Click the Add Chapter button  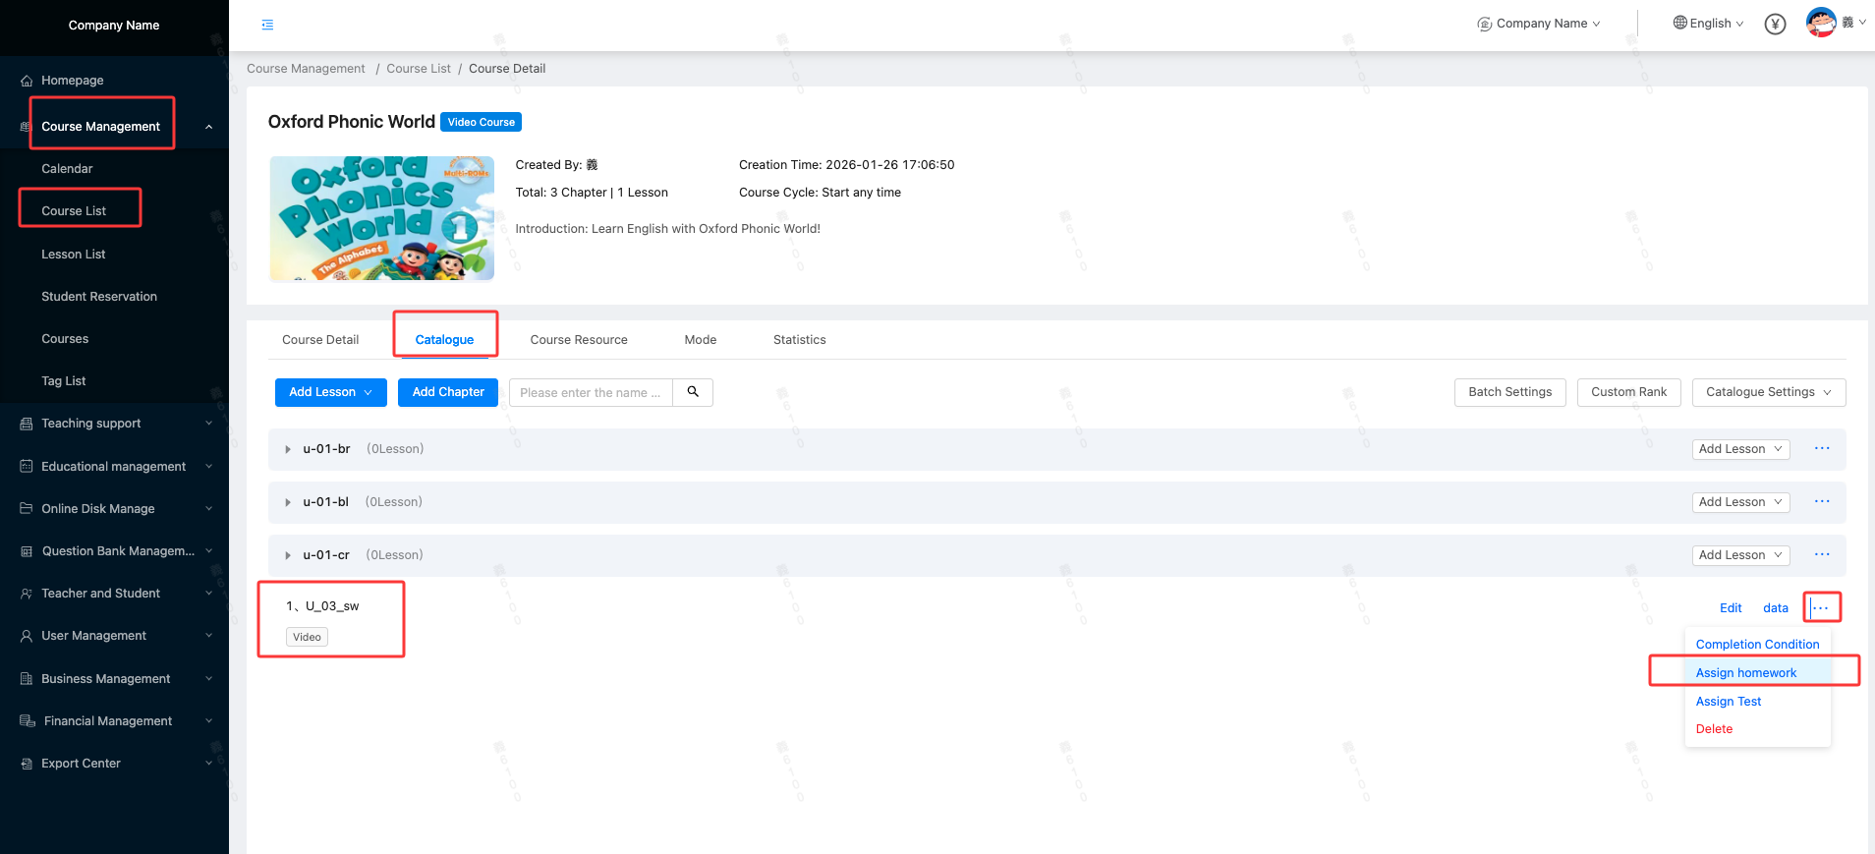[448, 392]
